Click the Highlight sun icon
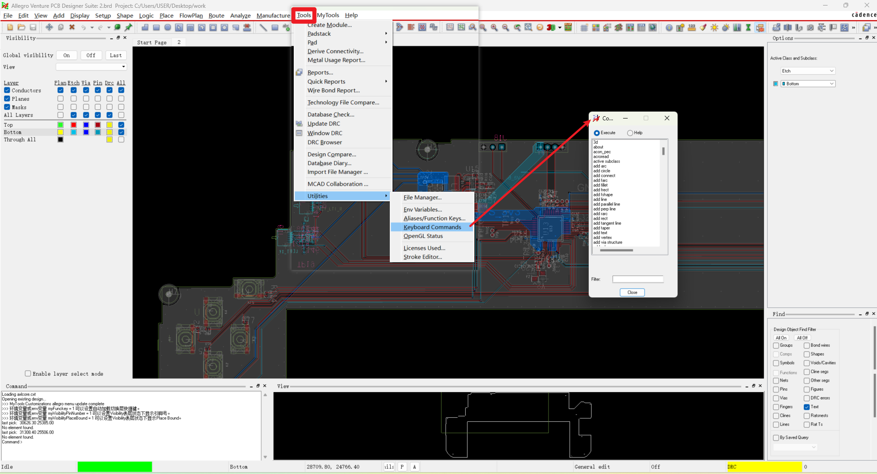877x474 pixels. (715, 27)
